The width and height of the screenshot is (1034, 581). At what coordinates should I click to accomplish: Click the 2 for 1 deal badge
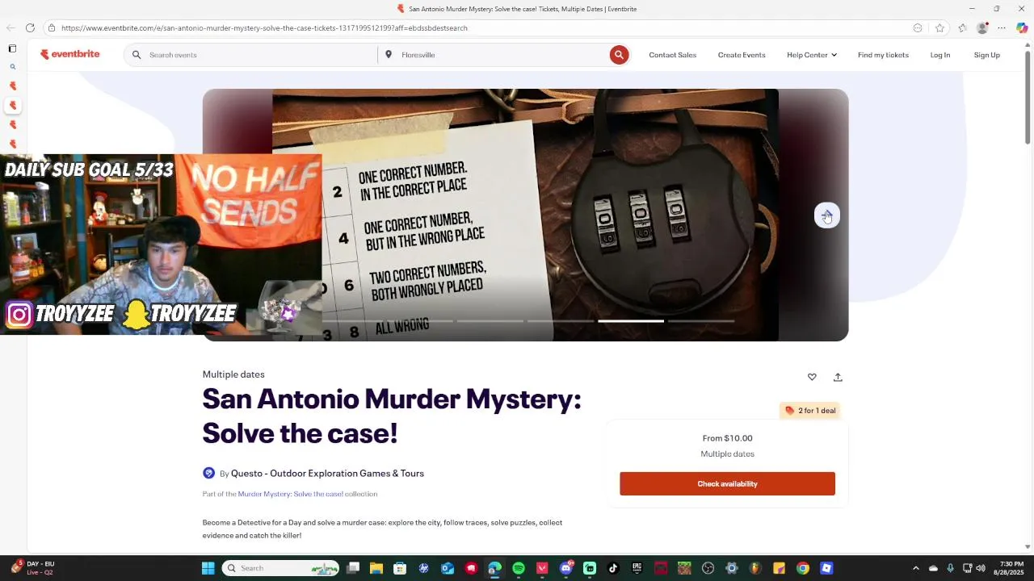point(810,410)
